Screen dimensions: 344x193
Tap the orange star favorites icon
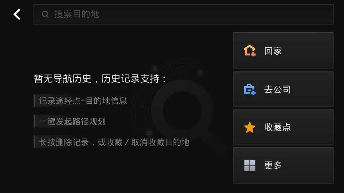click(x=250, y=127)
